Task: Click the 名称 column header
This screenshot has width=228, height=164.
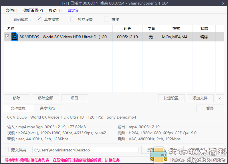Action: (58, 29)
